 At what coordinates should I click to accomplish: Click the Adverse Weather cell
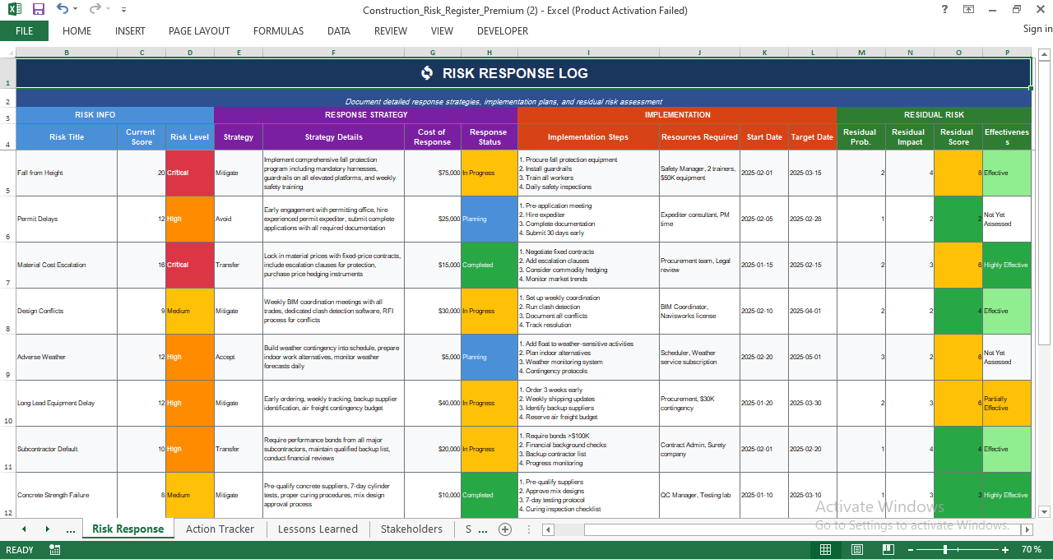(x=67, y=357)
